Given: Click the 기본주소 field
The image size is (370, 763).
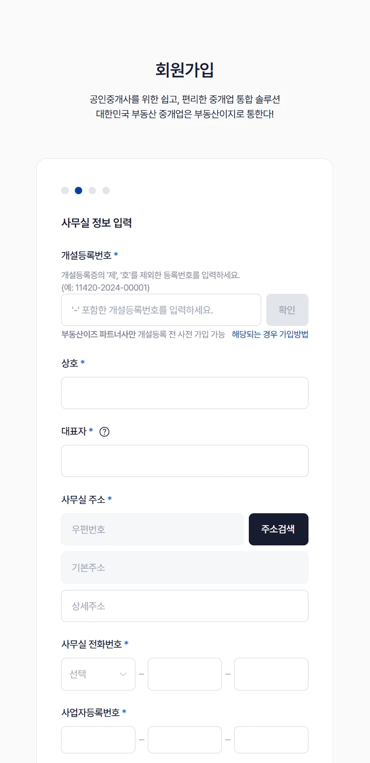Looking at the screenshot, I should click(x=185, y=567).
